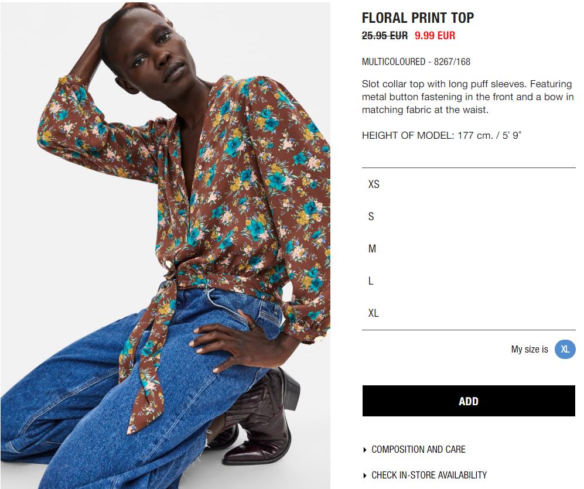
Task: Click the 'My size is' label
Action: 530,350
